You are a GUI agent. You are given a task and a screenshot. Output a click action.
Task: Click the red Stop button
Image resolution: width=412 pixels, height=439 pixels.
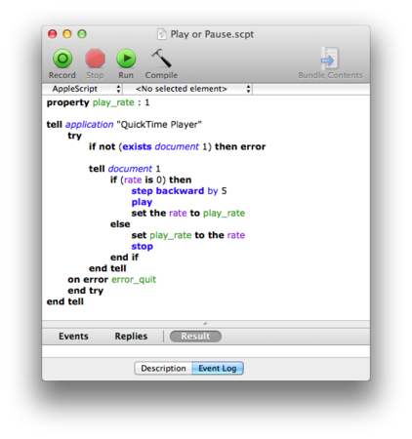click(x=95, y=63)
